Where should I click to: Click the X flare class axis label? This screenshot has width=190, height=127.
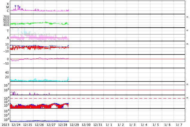pos(8,4)
